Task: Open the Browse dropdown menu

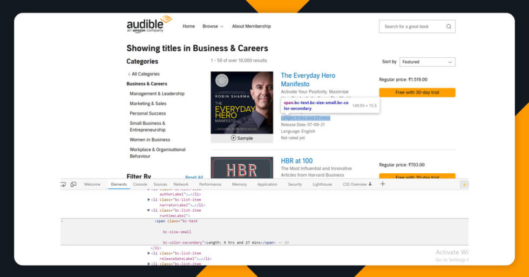Action: point(213,26)
